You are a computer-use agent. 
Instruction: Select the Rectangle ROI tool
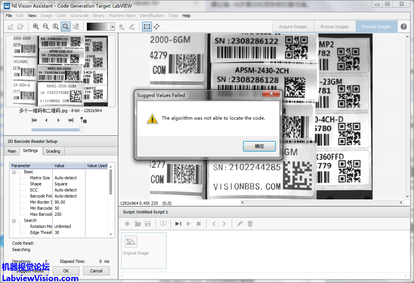(147, 27)
